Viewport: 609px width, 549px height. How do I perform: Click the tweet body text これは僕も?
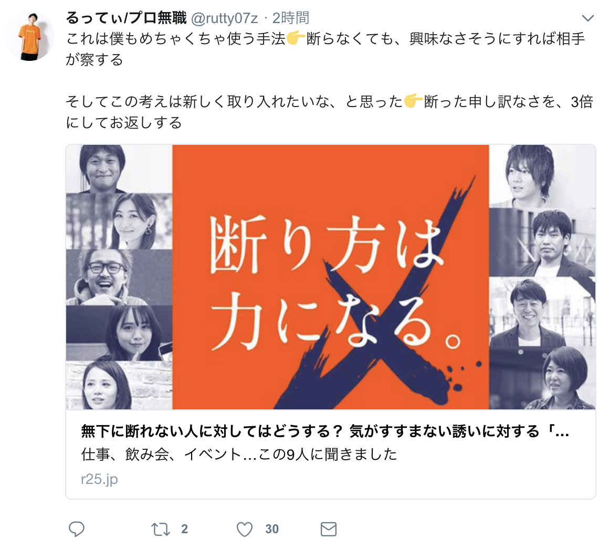pyautogui.click(x=325, y=49)
